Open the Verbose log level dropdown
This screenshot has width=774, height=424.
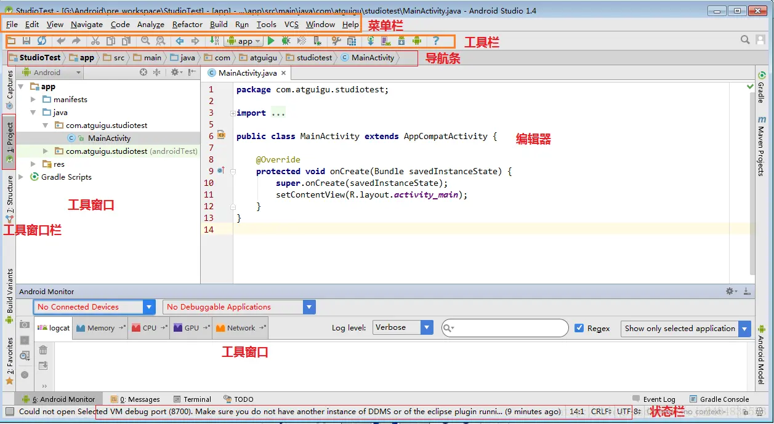[x=403, y=328]
